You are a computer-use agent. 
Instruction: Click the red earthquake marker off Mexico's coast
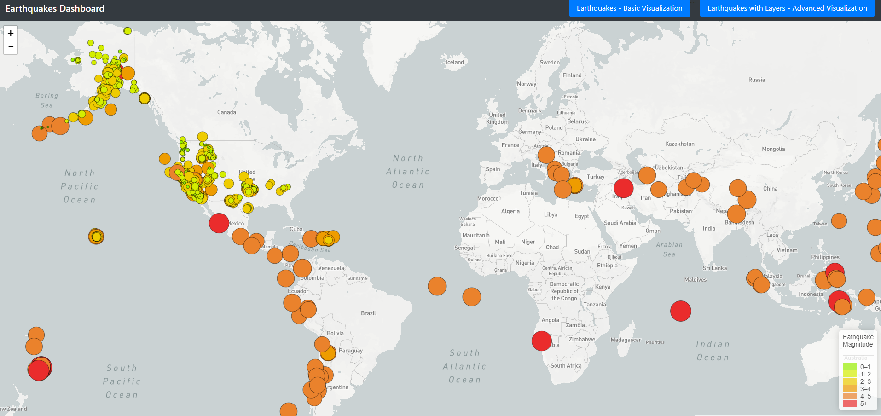point(219,223)
